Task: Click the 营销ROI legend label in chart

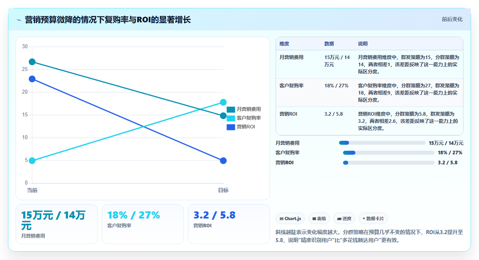Action: click(246, 127)
